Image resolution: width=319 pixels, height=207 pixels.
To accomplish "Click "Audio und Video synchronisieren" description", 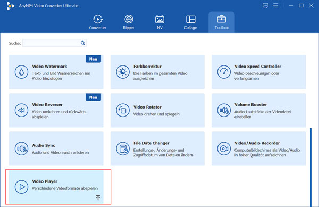I will (61, 152).
